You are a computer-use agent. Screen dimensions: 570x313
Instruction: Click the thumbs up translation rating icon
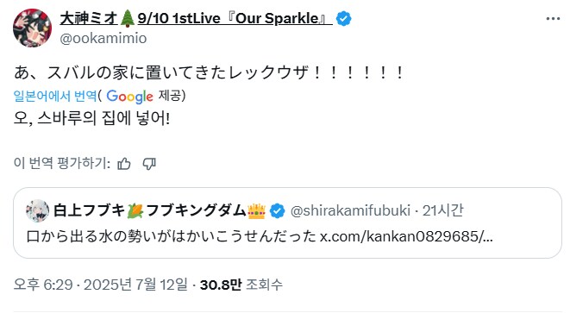124,164
